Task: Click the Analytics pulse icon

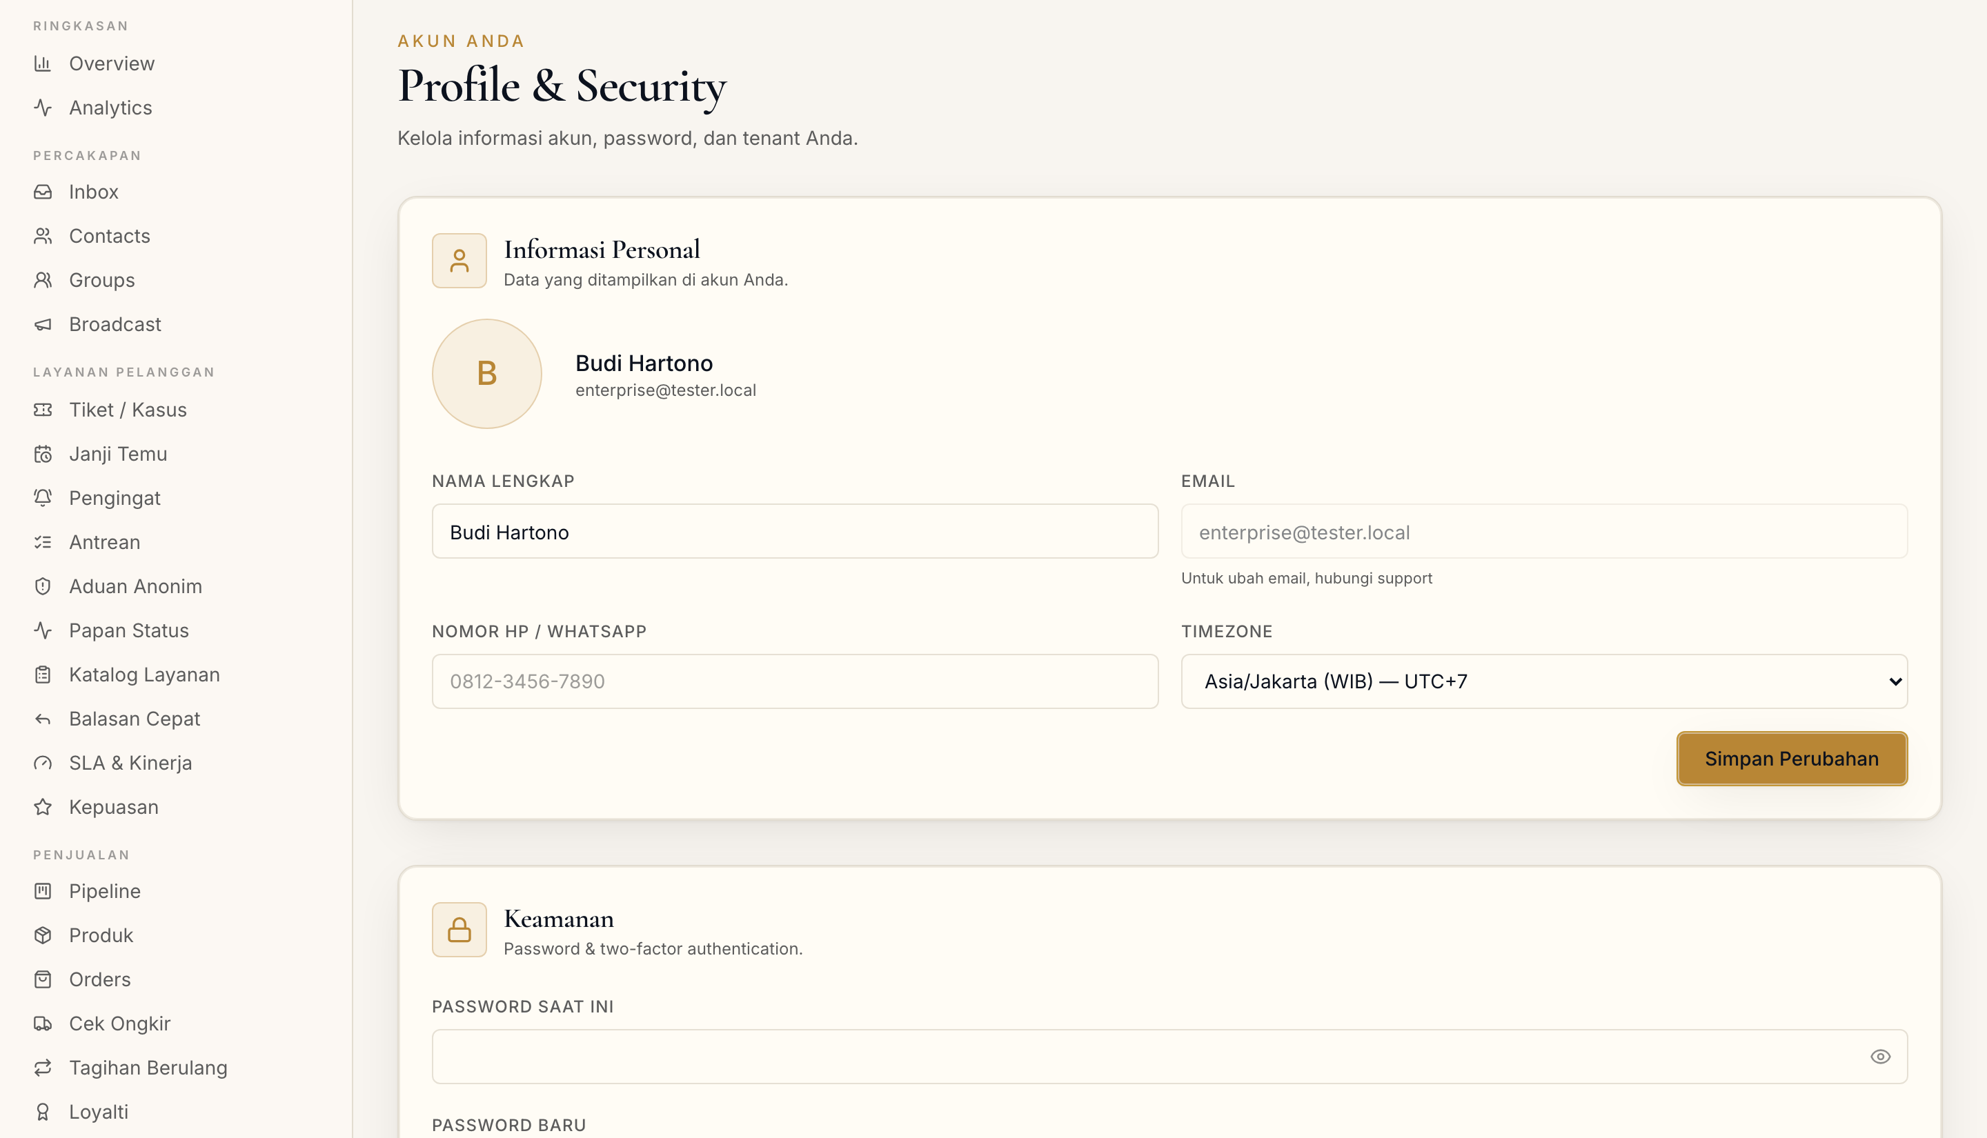Action: click(43, 108)
